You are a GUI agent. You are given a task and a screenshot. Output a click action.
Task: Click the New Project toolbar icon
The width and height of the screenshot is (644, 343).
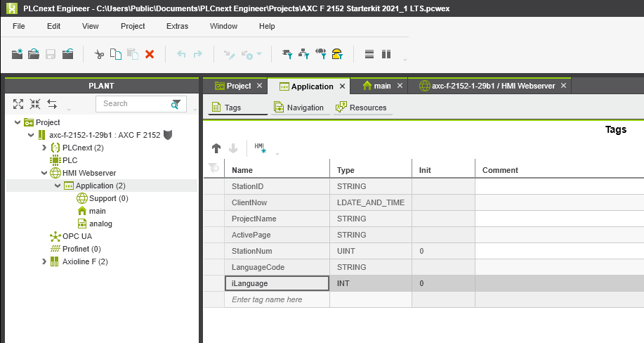coord(18,54)
